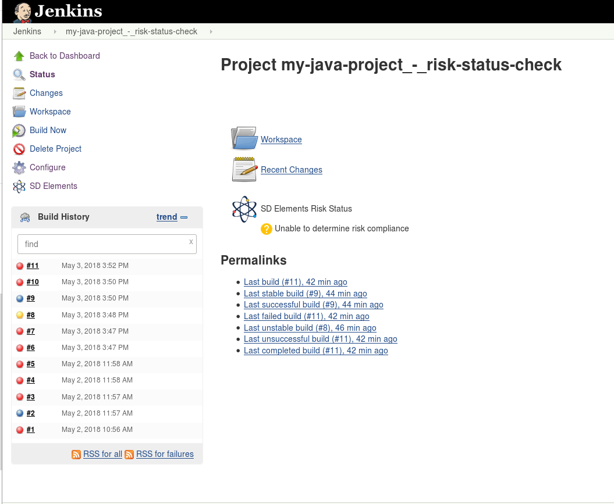Open the Back to Dashboard menu item
The height and width of the screenshot is (504, 614).
(x=65, y=56)
